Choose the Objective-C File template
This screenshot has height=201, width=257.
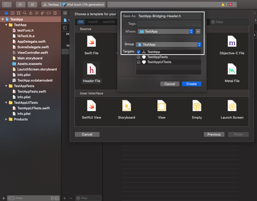tap(232, 45)
